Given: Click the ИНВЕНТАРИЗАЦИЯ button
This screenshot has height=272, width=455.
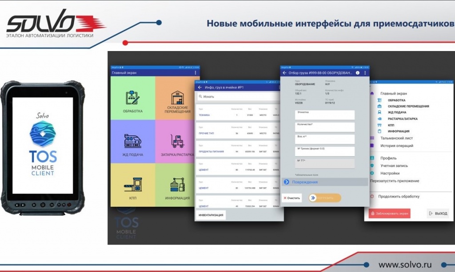Looking at the screenshot, I should 211,215.
